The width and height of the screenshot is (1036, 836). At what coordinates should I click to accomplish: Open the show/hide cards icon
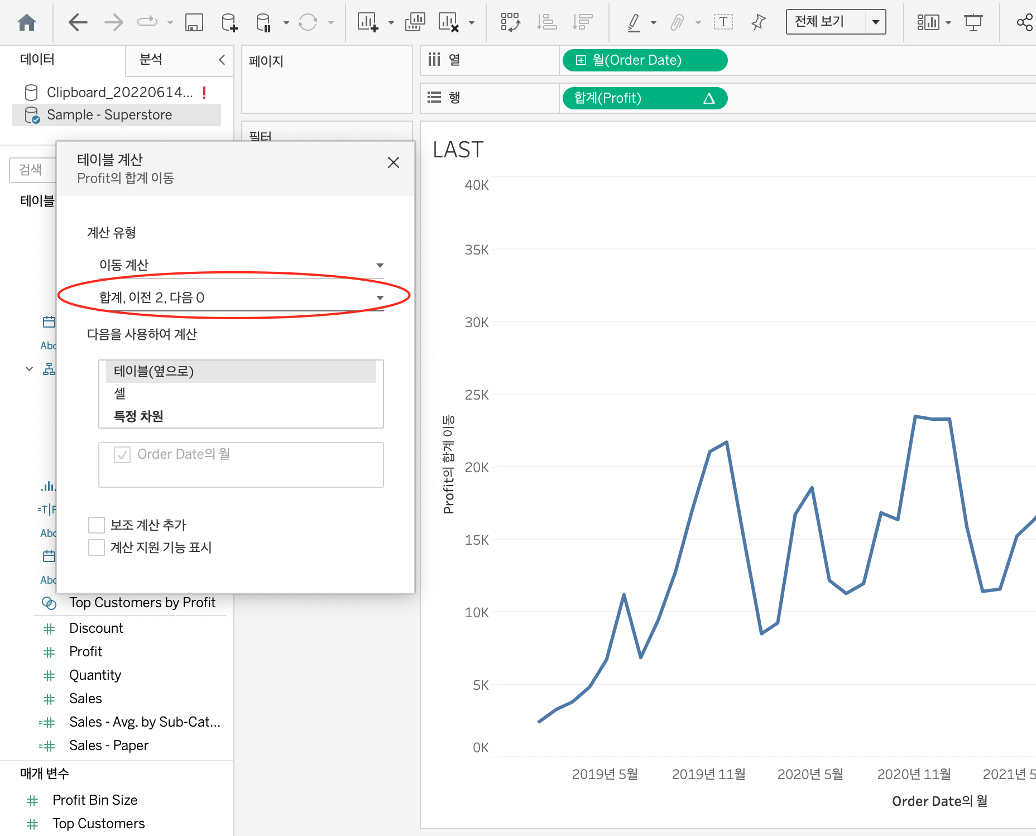click(928, 22)
